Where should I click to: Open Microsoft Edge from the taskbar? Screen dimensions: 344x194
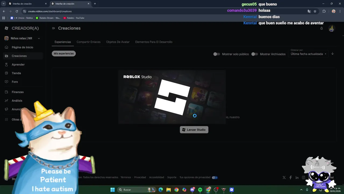[x=161, y=190]
